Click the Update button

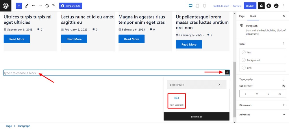pos(250,6)
